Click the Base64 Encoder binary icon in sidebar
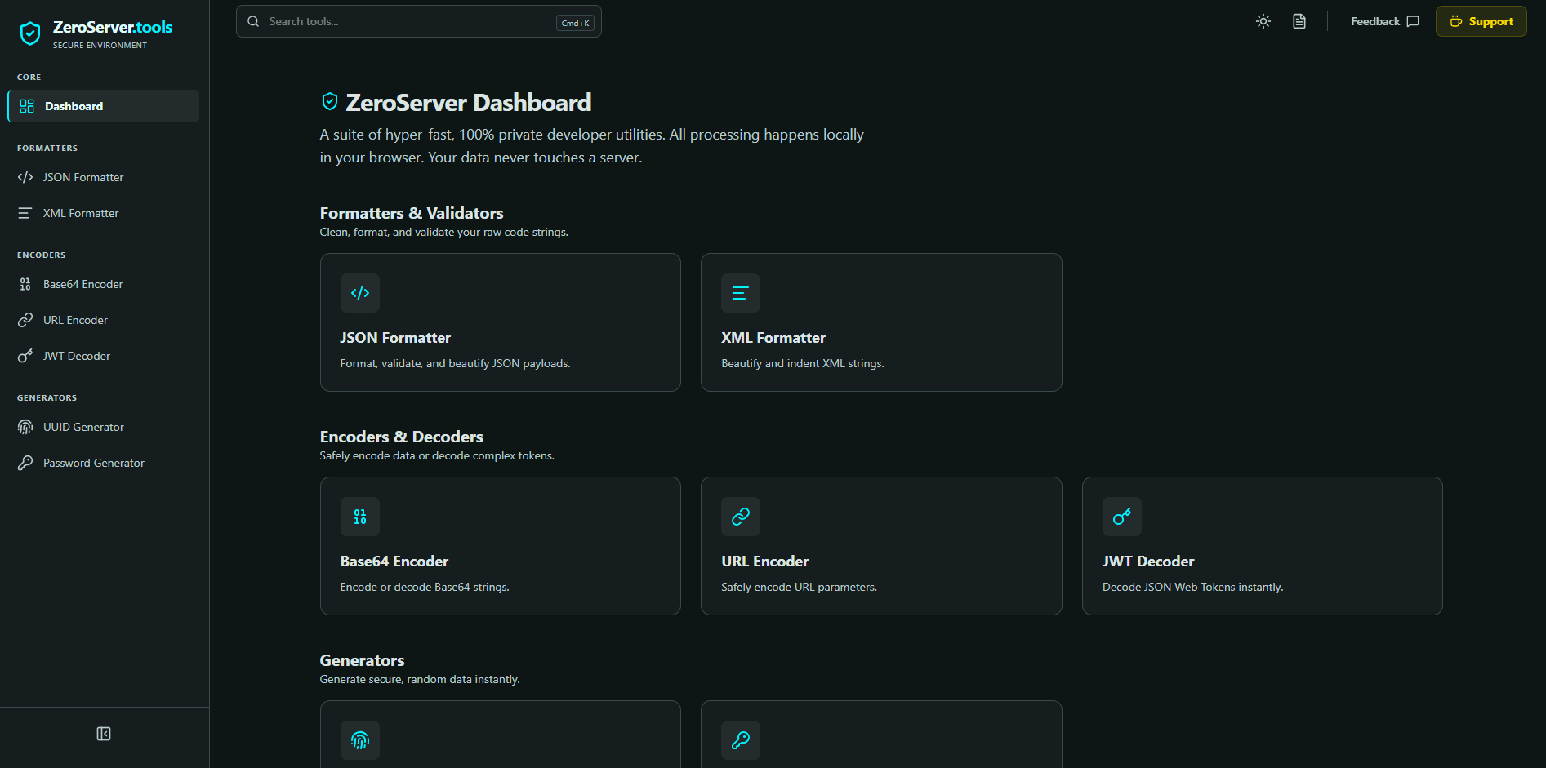This screenshot has height=768, width=1546. (25, 284)
